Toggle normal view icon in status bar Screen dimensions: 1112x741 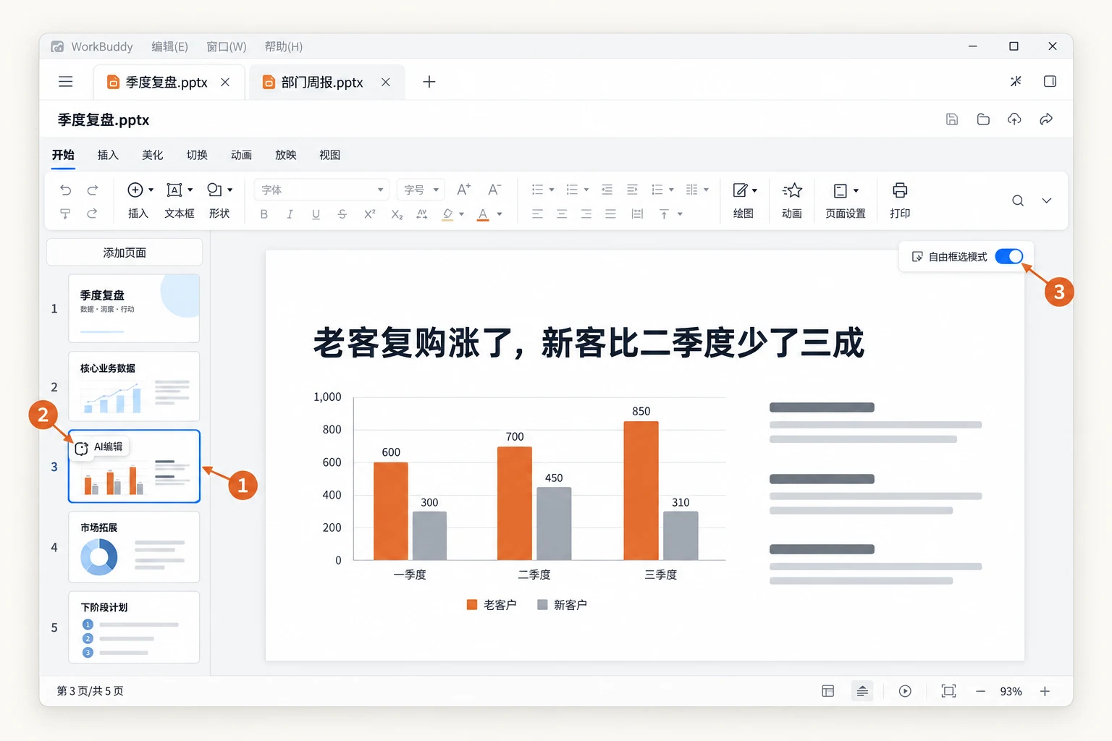[828, 691]
